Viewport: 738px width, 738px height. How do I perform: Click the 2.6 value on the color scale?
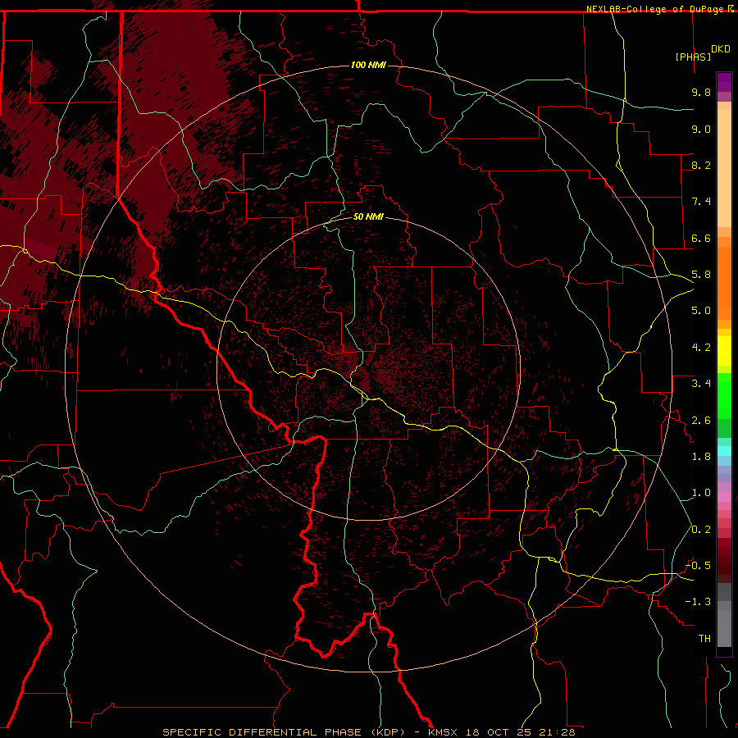click(x=701, y=421)
